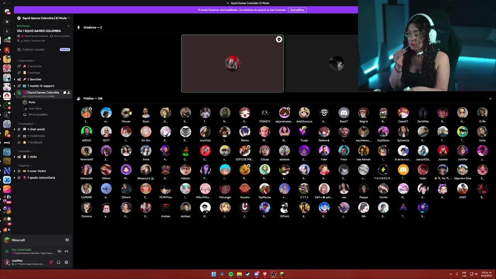Click TEBASTV audience avatar
The width and height of the screenshot is (496, 279).
pyautogui.click(x=265, y=113)
